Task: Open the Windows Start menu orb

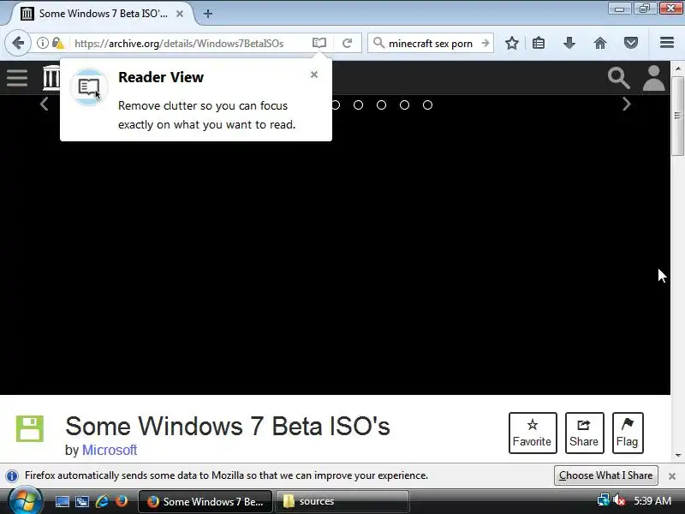Action: 26,501
